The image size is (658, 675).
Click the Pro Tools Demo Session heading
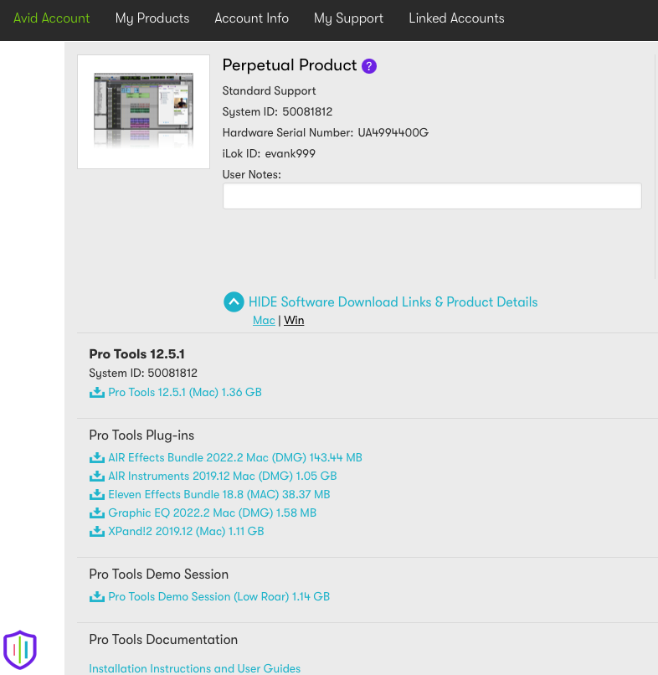tap(159, 575)
